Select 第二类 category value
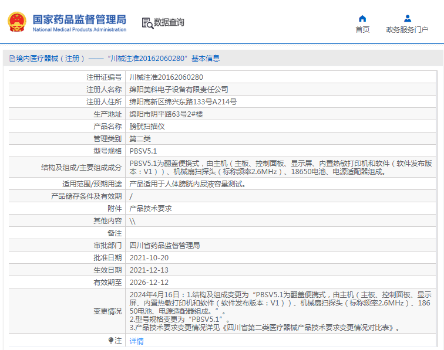The height and width of the screenshot is (350, 444). point(140,139)
